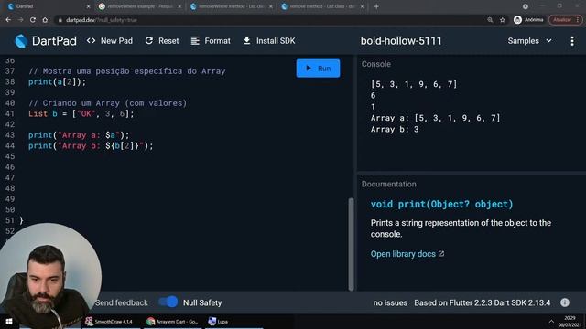Viewport: 586px width, 329px height.
Task: Click the List b declaration line
Action: click(x=81, y=113)
